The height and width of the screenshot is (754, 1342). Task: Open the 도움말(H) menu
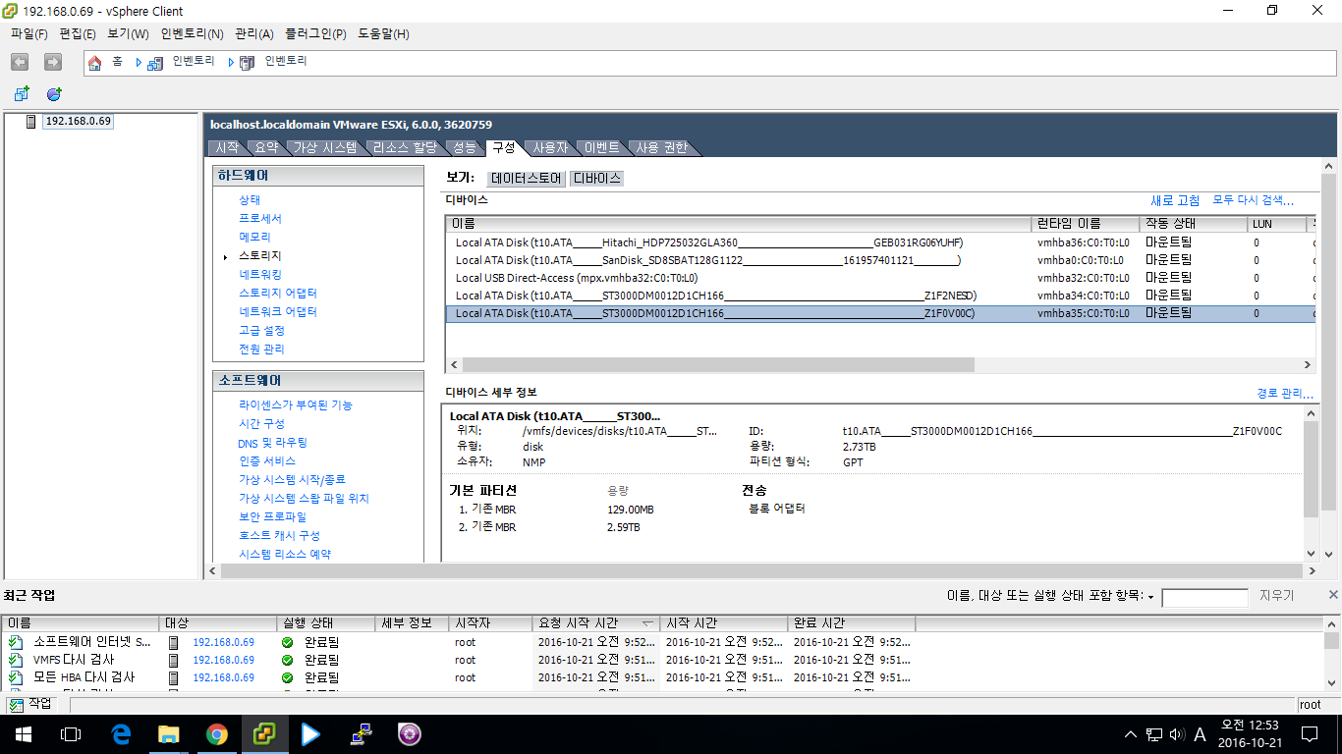click(x=383, y=33)
